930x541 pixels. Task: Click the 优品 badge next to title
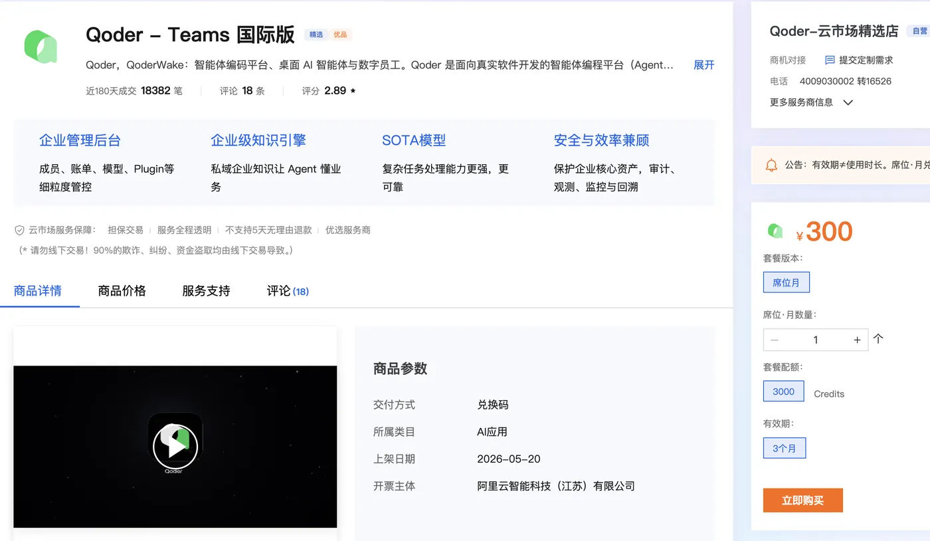pos(340,35)
